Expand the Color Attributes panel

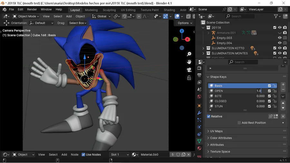[x=208, y=138]
